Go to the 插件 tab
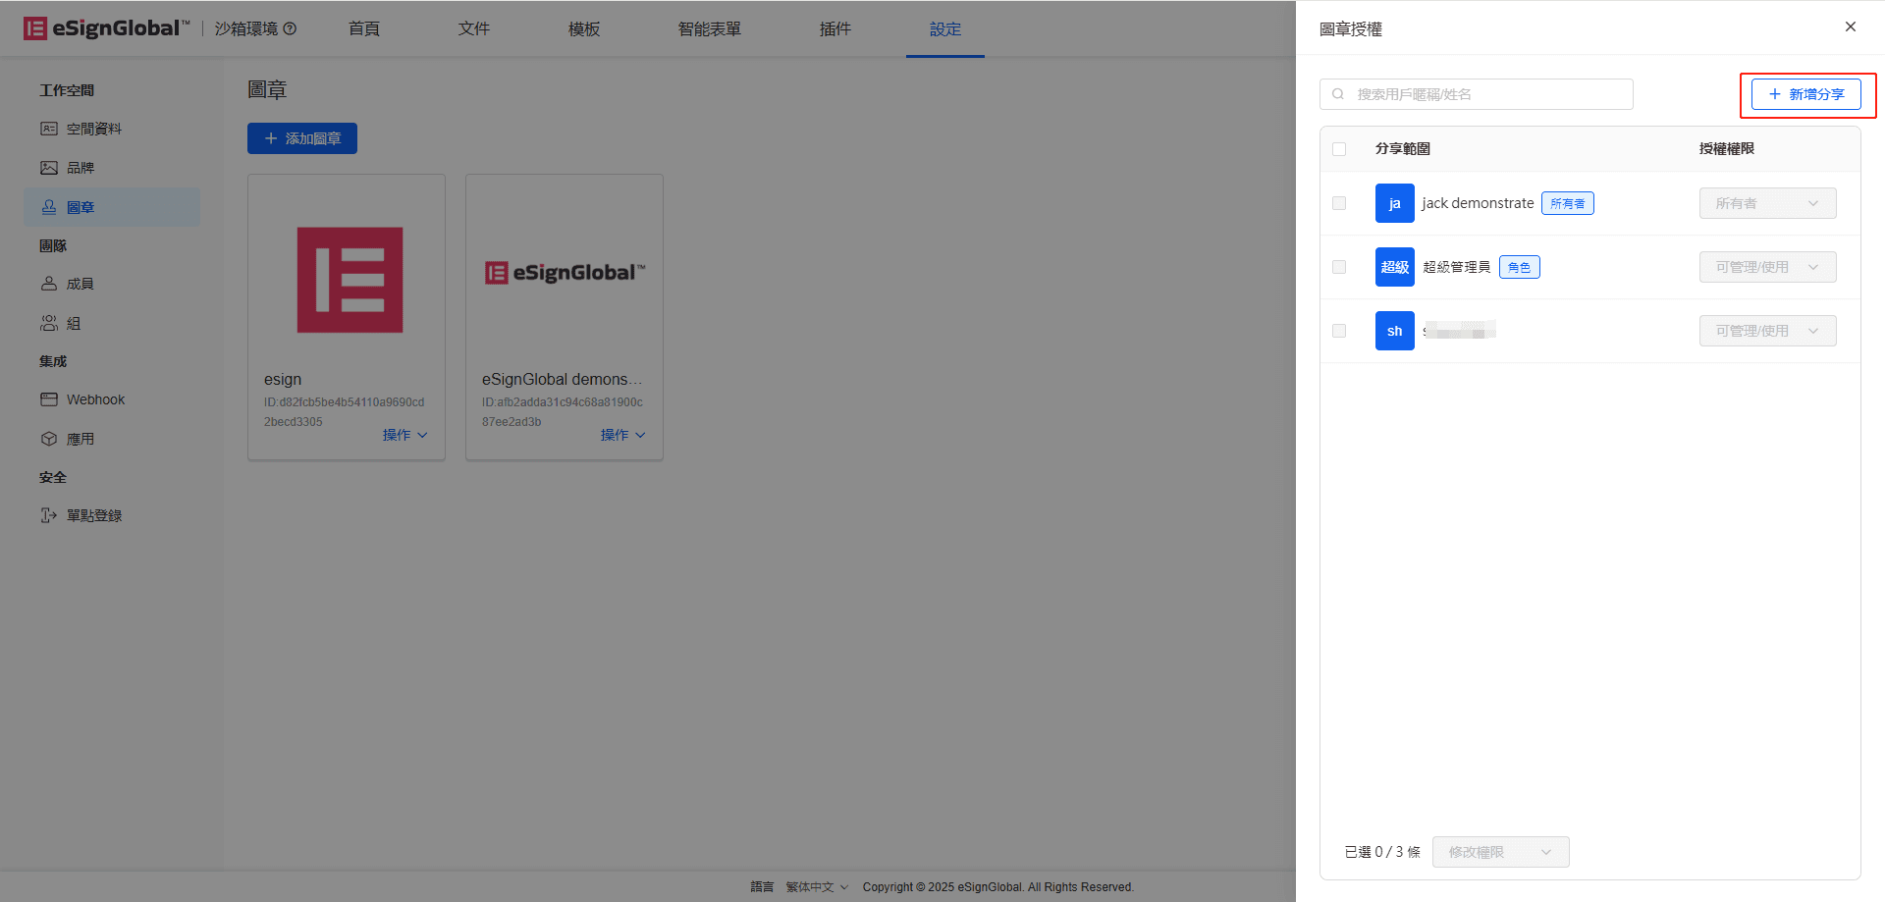The image size is (1885, 902). pyautogui.click(x=835, y=29)
